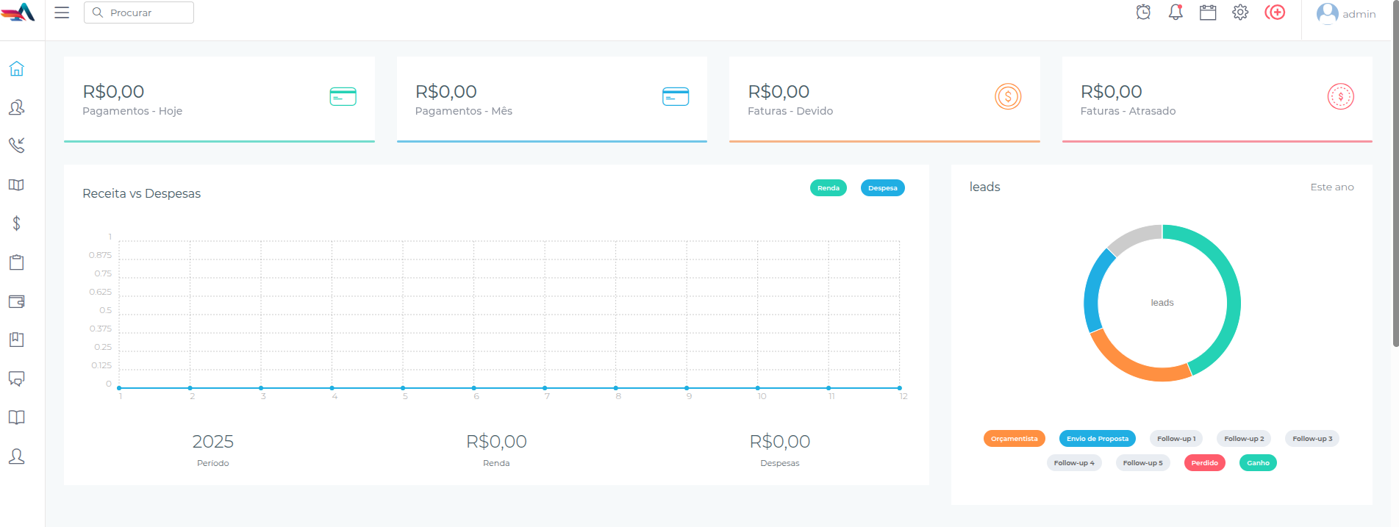Expand the admin user menu
This screenshot has height=527, width=1399.
[1346, 14]
